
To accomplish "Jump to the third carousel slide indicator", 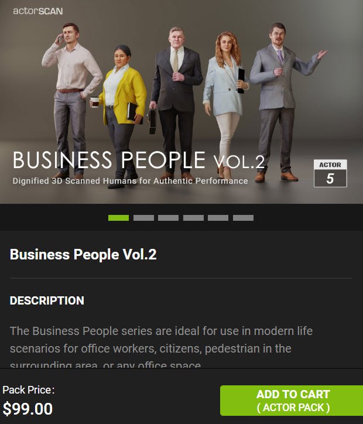I will 169,218.
